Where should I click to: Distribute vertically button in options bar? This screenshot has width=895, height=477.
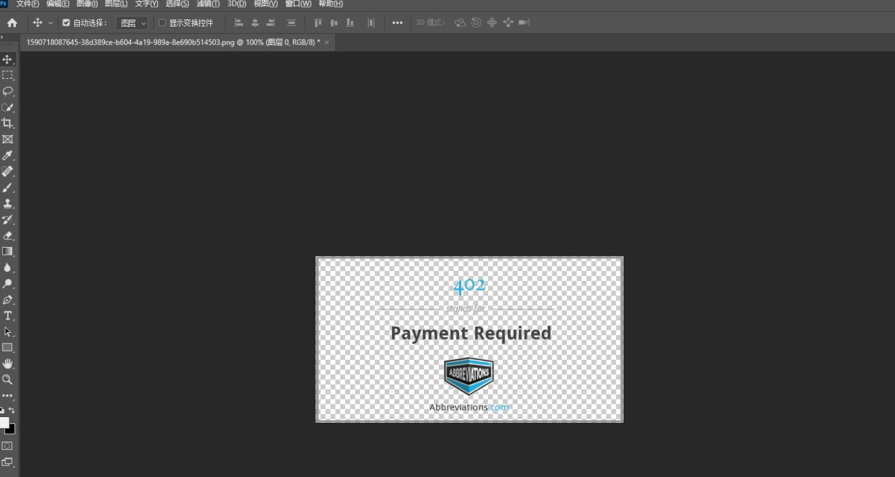pos(291,23)
